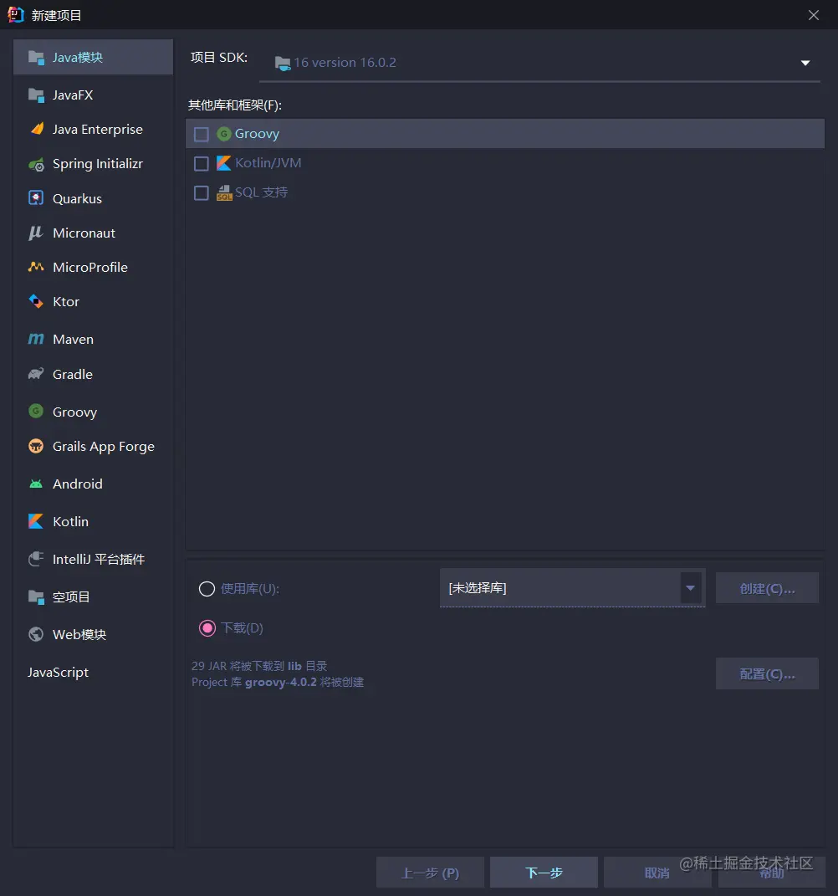Click the IntelliJ 平台插件 plug icon

click(36, 559)
